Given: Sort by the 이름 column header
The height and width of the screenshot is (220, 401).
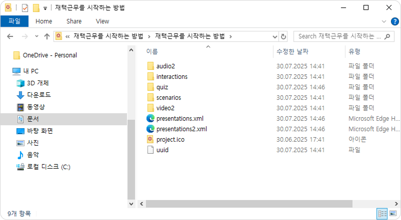Looking at the screenshot, I should click(152, 51).
